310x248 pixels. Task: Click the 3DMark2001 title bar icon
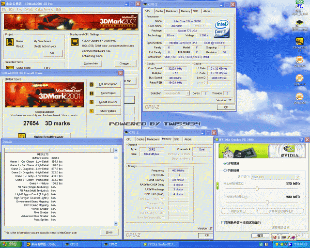(3, 3)
